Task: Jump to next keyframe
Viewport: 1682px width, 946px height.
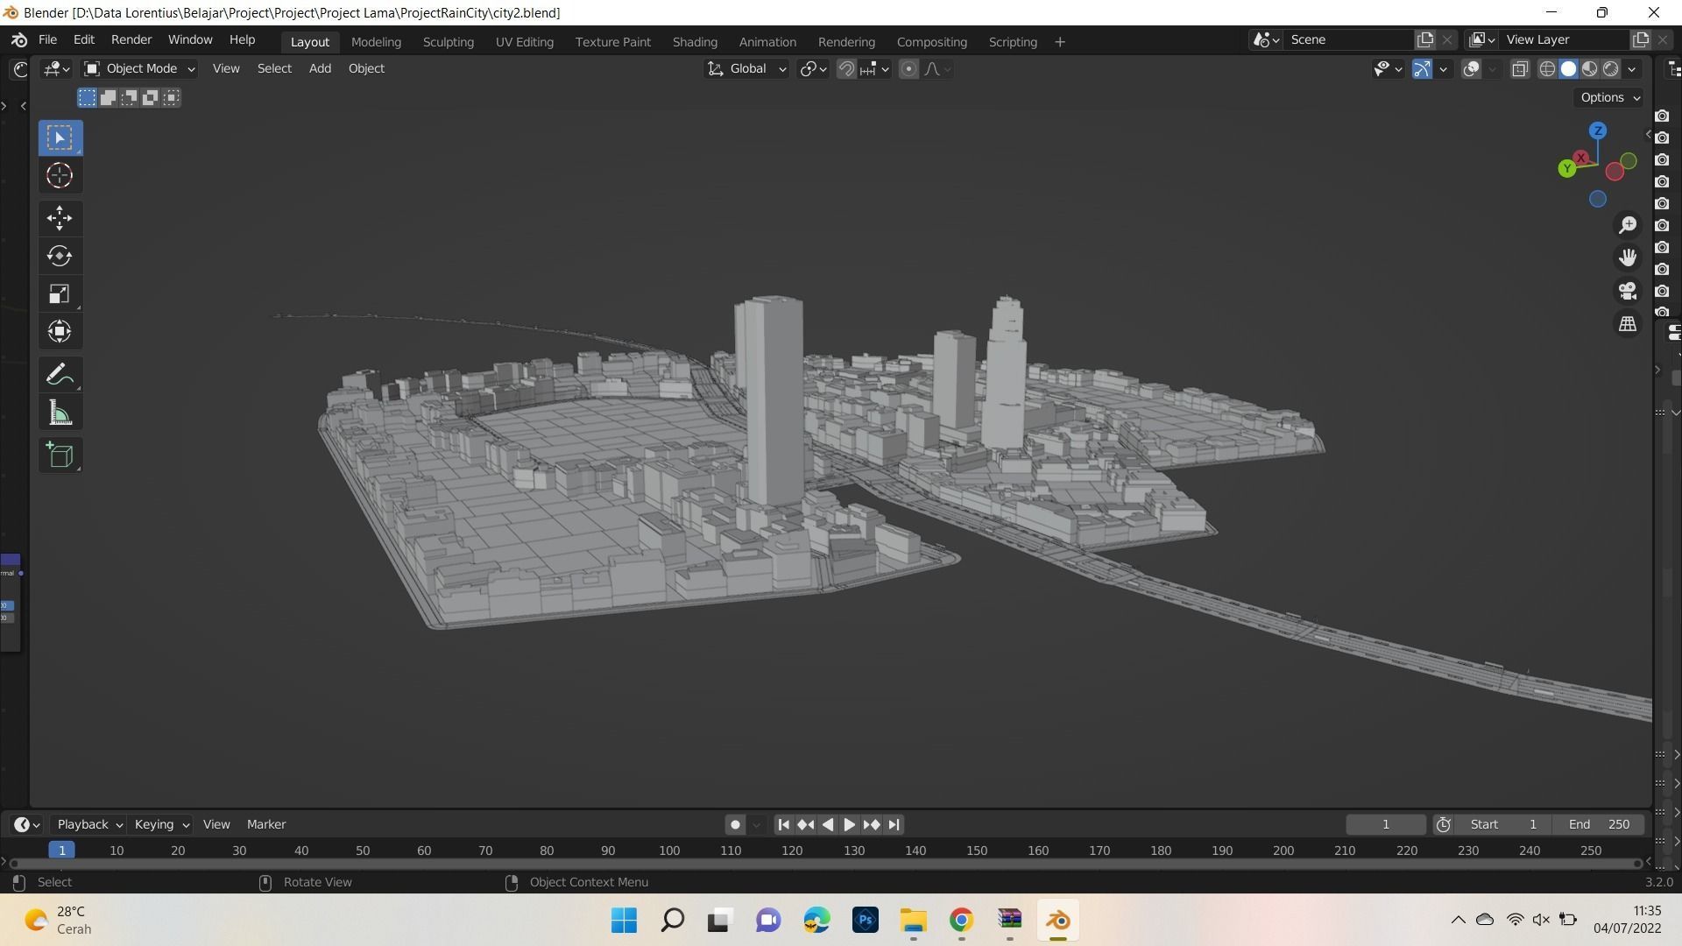Action: [872, 825]
